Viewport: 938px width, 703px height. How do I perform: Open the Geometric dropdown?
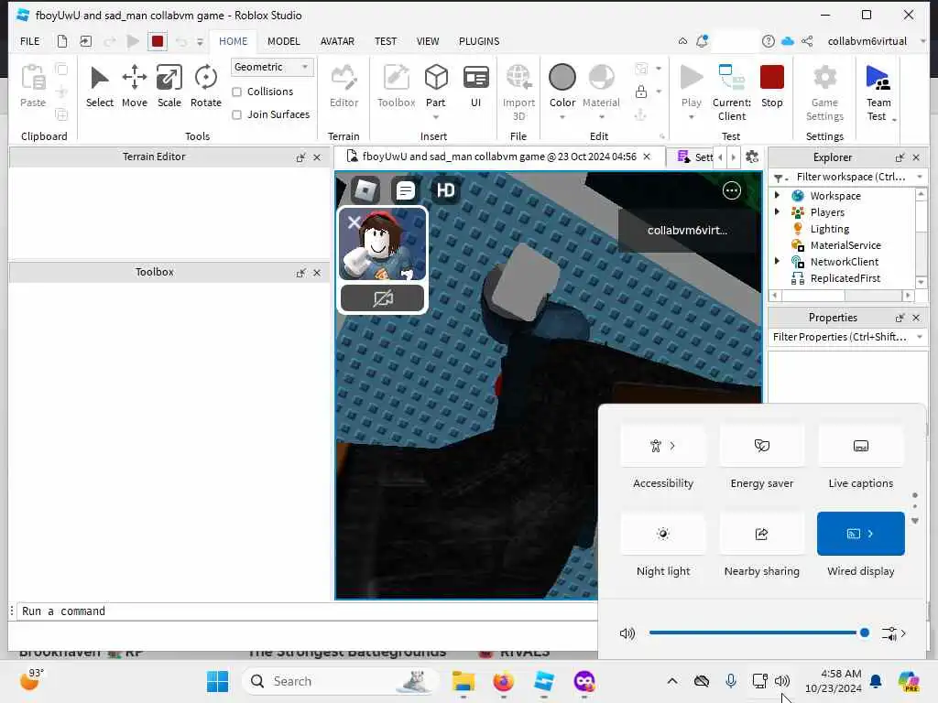[x=272, y=67]
